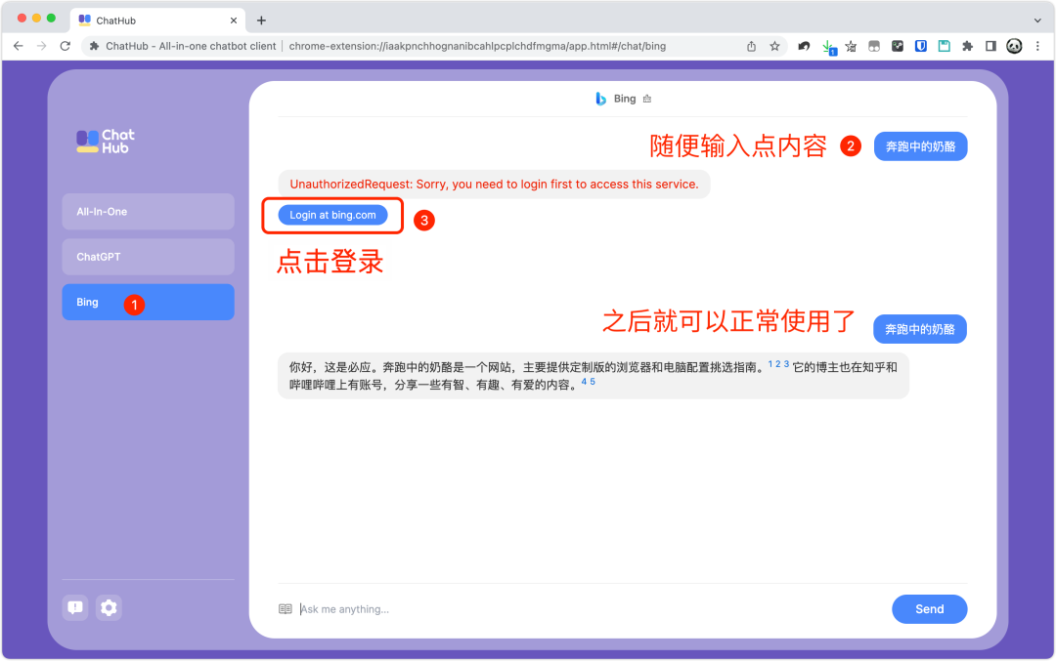The height and width of the screenshot is (661, 1056).
Task: Open citation link 5 in Bing reply
Action: coord(593,381)
